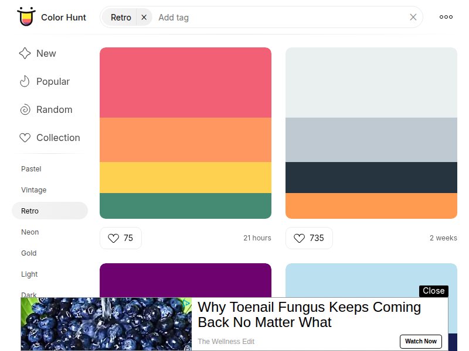This screenshot has width=469, height=351.
Task: Remove the Retro tag filter
Action: click(144, 17)
